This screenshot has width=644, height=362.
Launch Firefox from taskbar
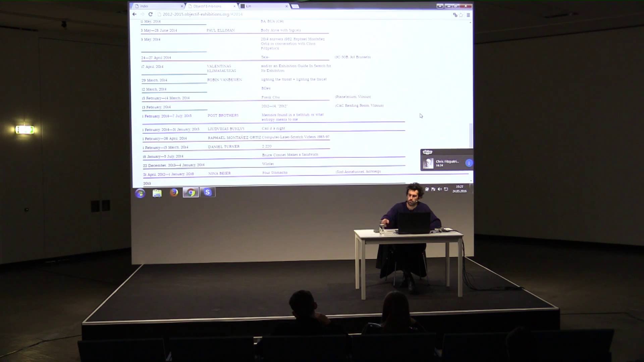[x=174, y=192]
